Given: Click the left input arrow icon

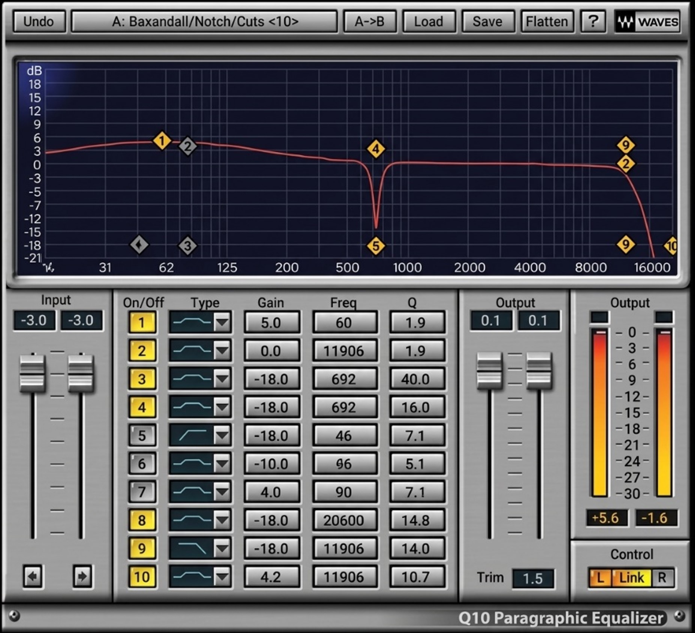Looking at the screenshot, I should pos(33,576).
